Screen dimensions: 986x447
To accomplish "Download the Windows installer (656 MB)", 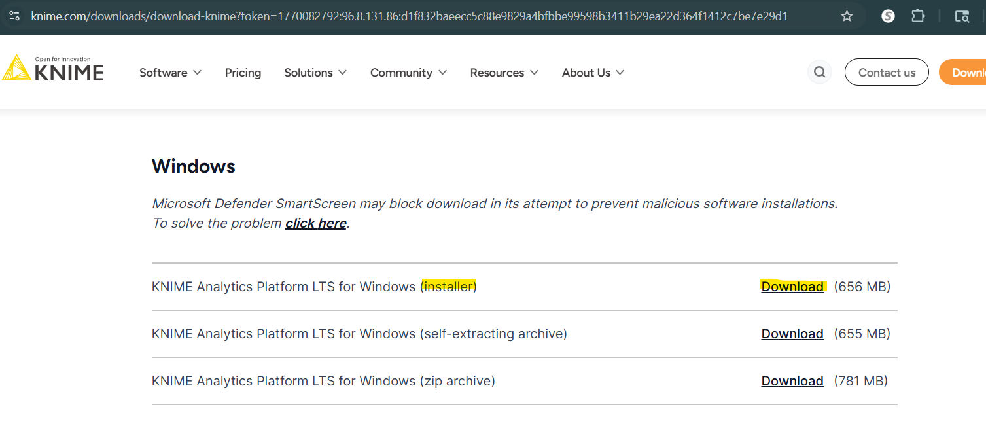I will click(x=792, y=287).
